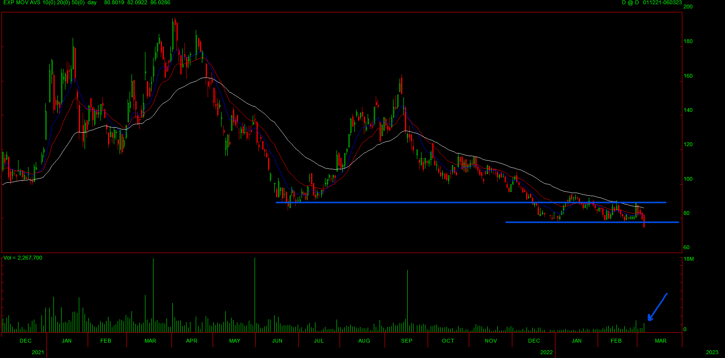Click the first FEB month label
Screen dimensions: 725x358
106,341
